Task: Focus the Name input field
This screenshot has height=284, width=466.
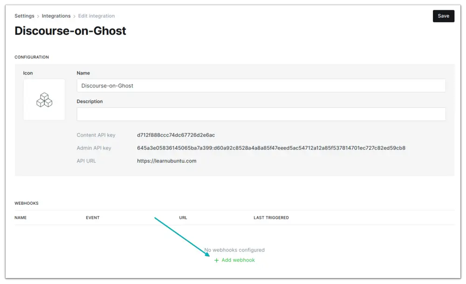Action: click(261, 86)
